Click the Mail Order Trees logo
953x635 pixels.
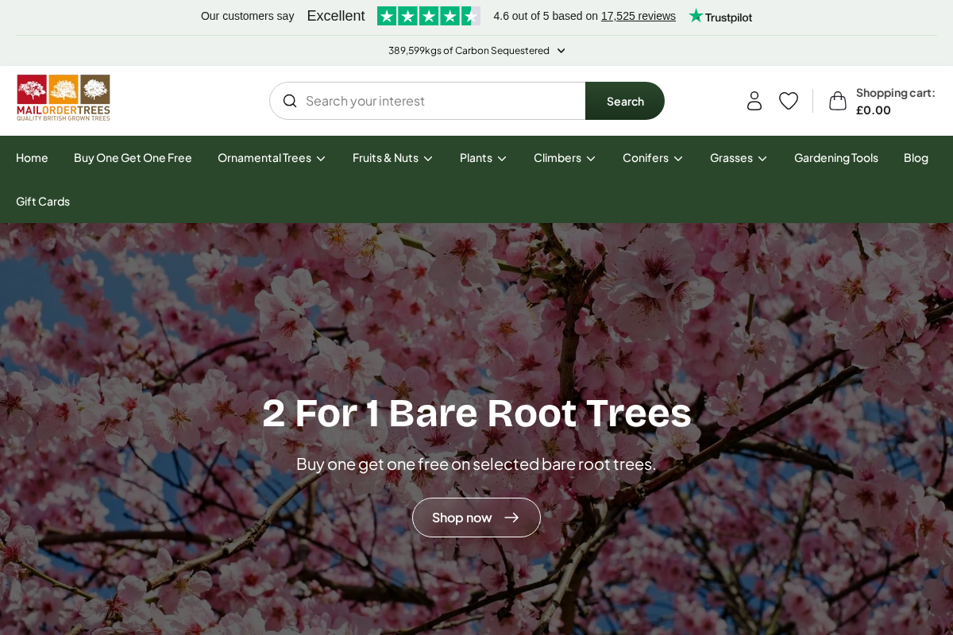pos(63,97)
